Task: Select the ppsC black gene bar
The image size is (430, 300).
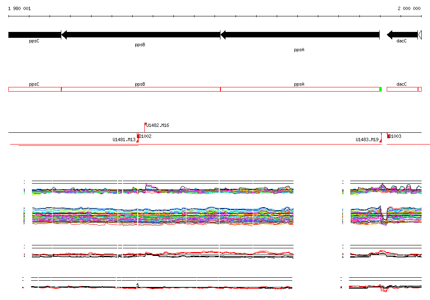Action: tap(34, 35)
